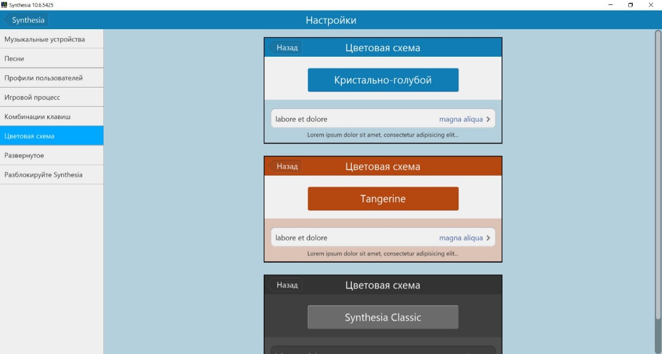Viewport: 662px width, 354px height.
Task: Click Назад in the Tangerine preview
Action: 285,166
